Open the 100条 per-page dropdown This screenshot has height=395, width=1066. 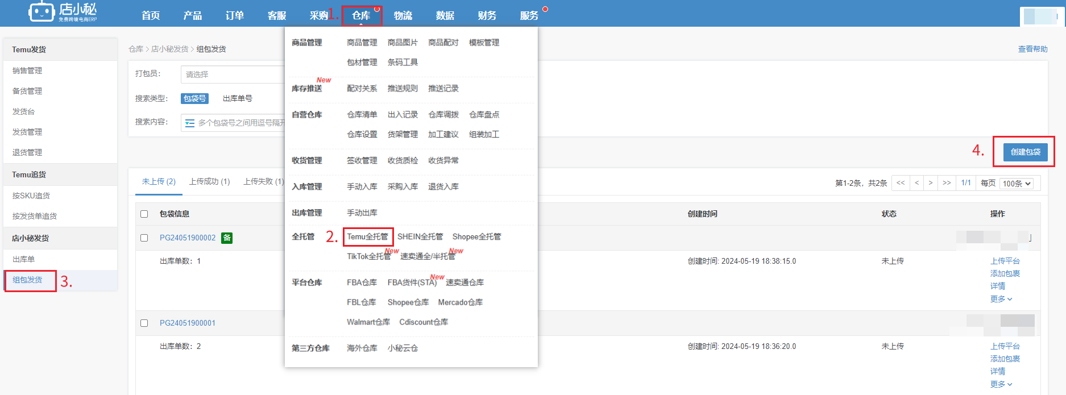coord(1017,184)
